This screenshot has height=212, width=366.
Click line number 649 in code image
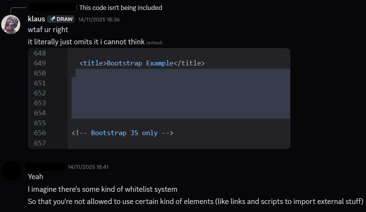(x=40, y=63)
